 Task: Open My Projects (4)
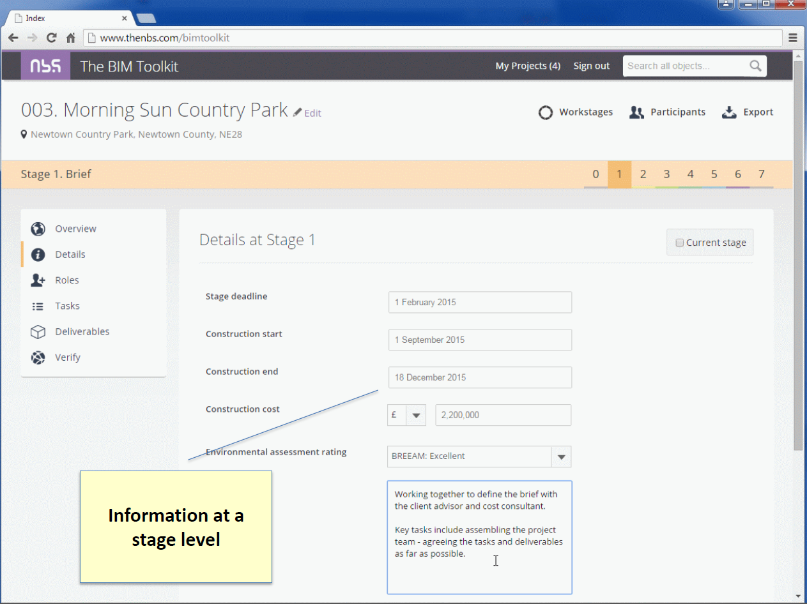pos(528,66)
